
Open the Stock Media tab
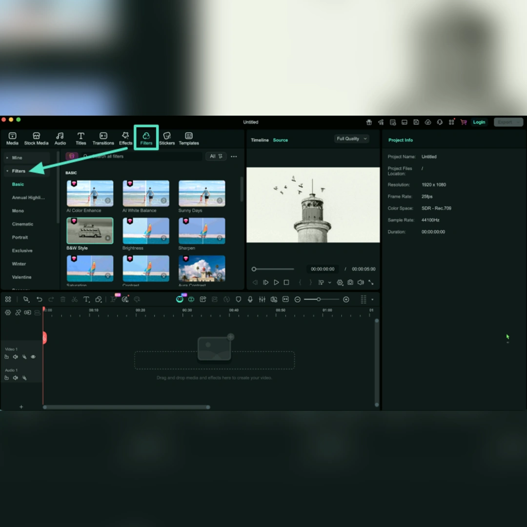(x=36, y=139)
